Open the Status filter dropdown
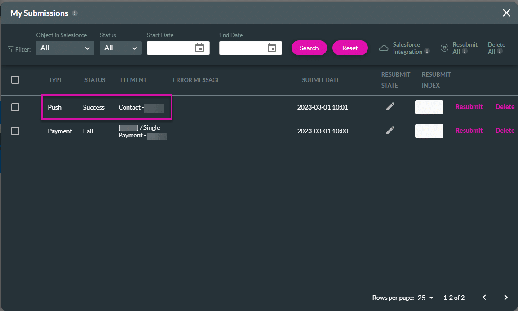This screenshot has width=518, height=311. [x=120, y=48]
